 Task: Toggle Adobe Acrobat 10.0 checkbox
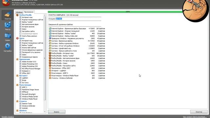20,62
